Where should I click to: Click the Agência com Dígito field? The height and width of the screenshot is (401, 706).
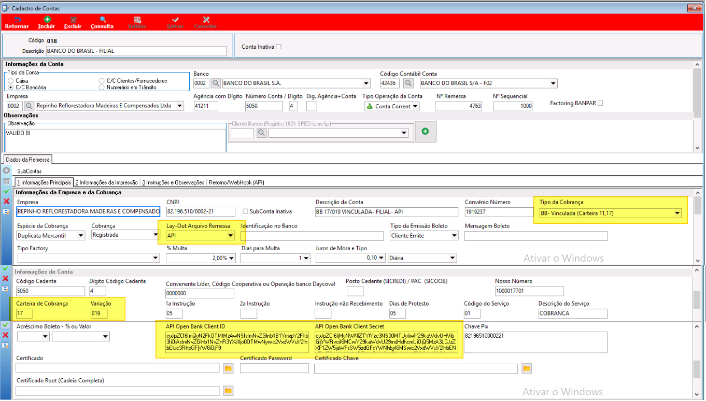pos(206,106)
